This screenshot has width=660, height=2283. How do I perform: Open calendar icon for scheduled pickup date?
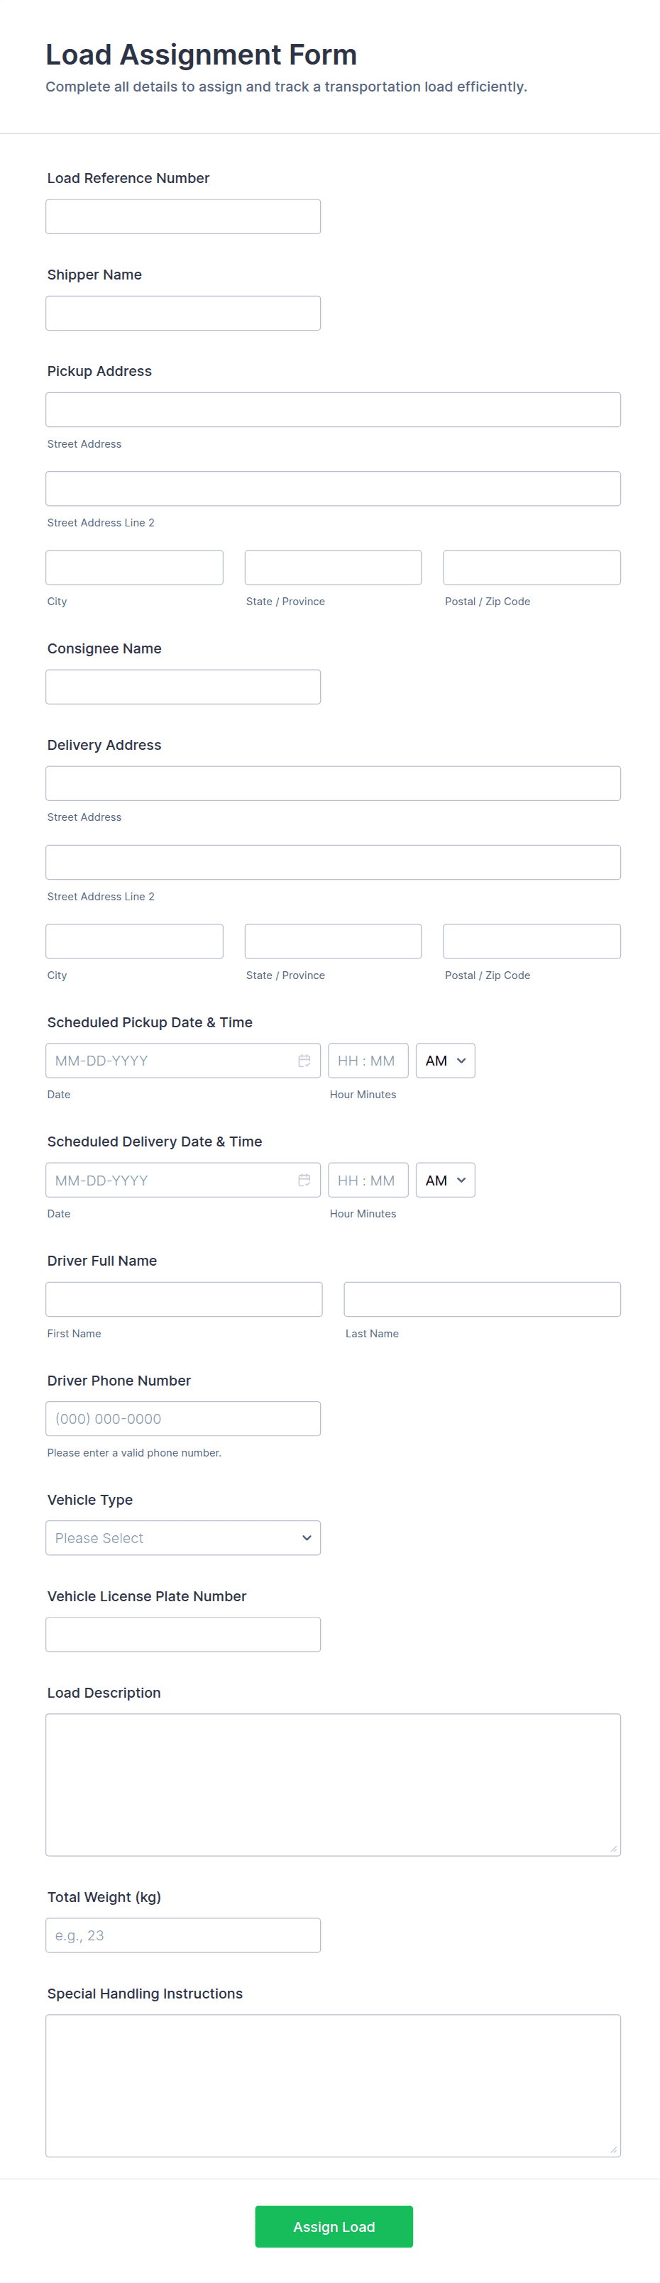click(x=304, y=1061)
